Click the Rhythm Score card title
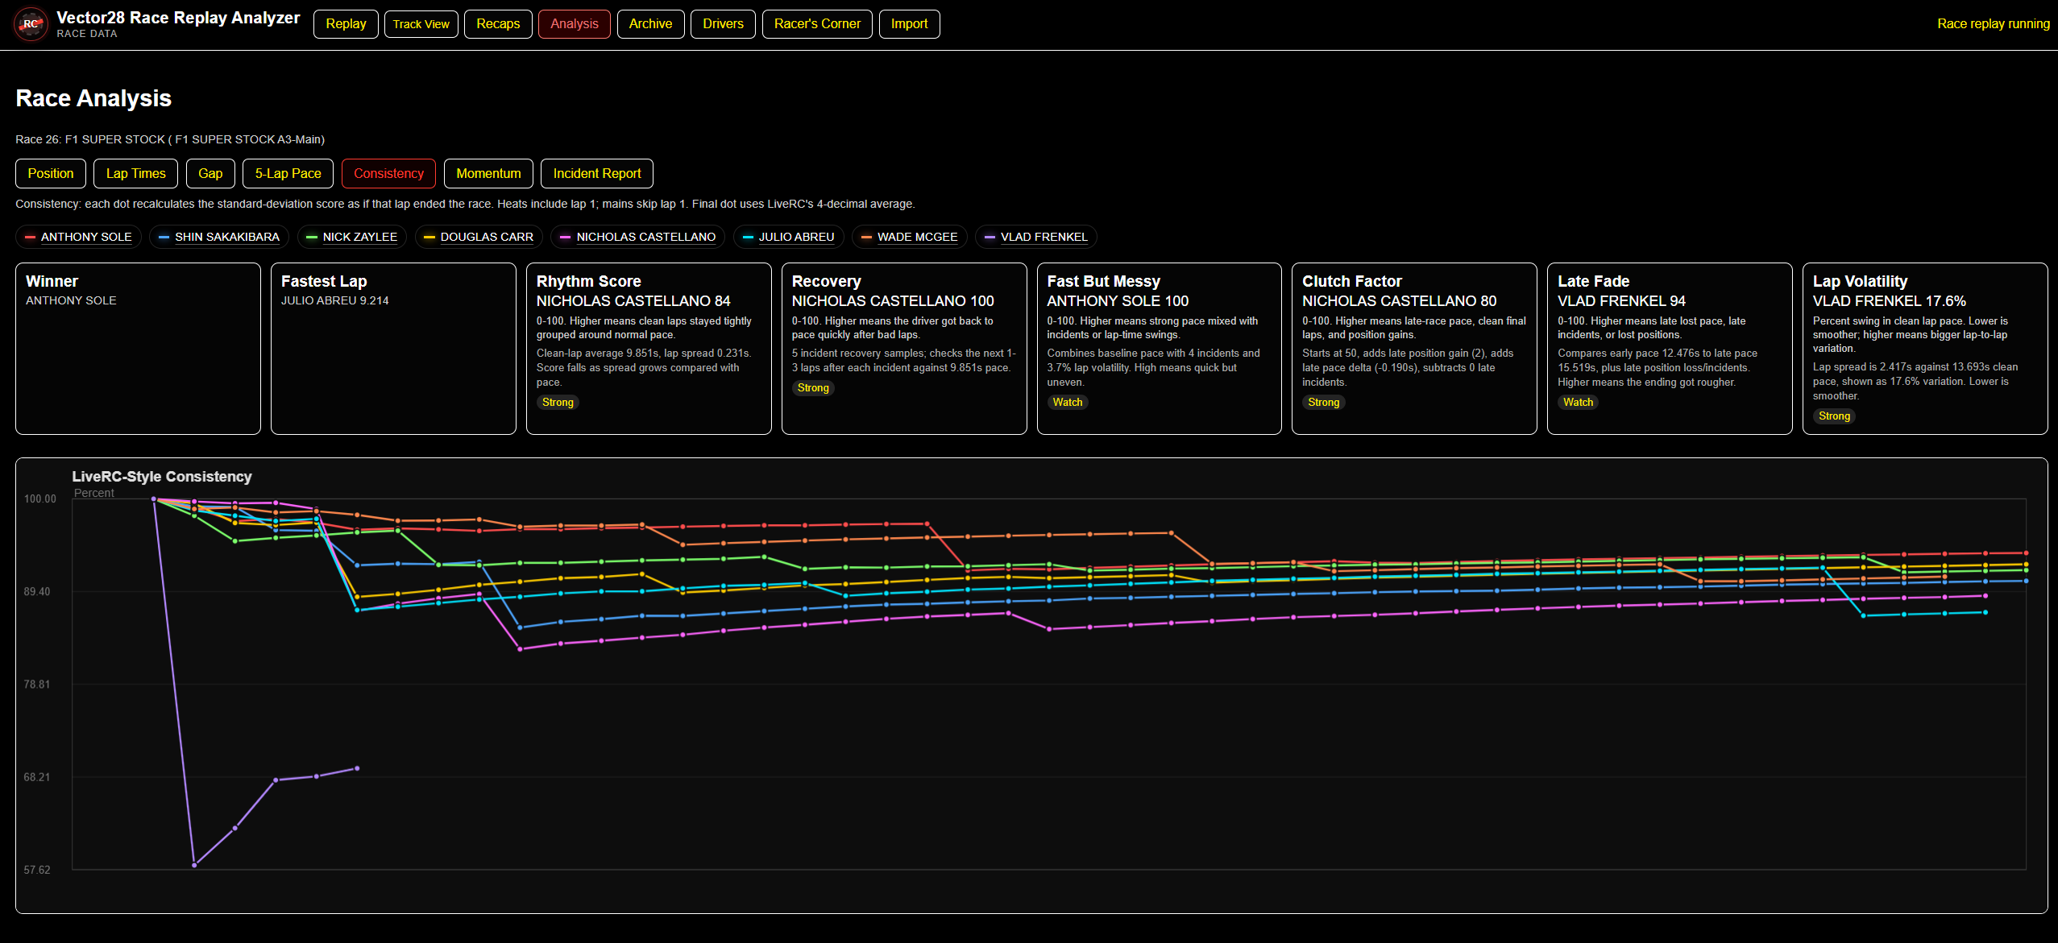Image resolution: width=2058 pixels, height=943 pixels. click(589, 281)
